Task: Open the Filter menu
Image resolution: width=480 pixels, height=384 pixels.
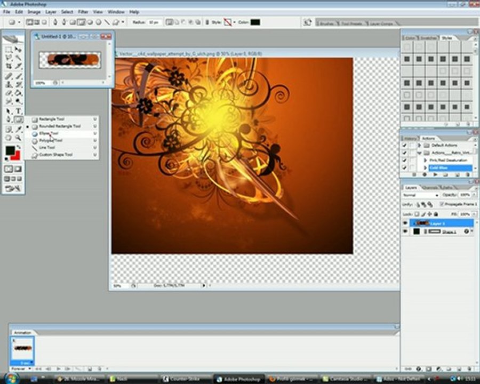Action: click(x=83, y=11)
